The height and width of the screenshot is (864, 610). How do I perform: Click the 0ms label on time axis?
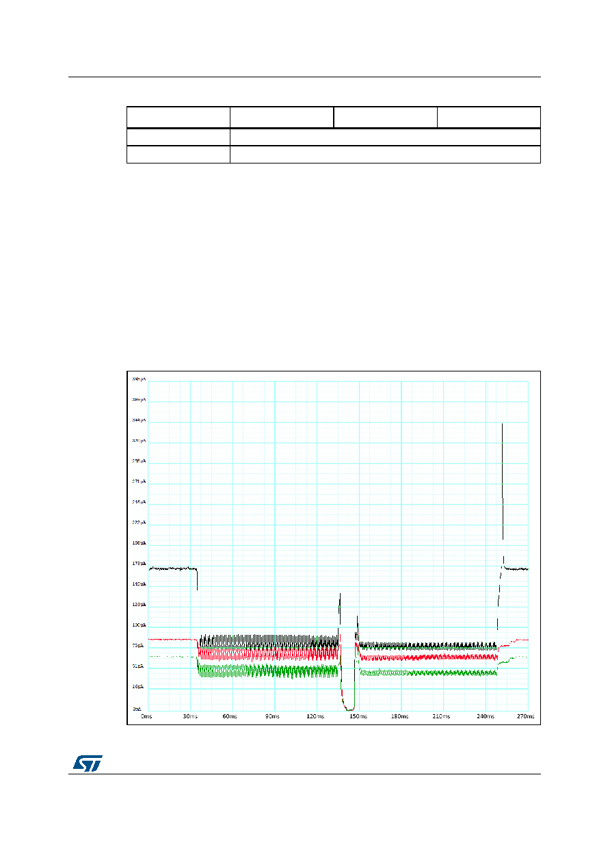tap(146, 716)
